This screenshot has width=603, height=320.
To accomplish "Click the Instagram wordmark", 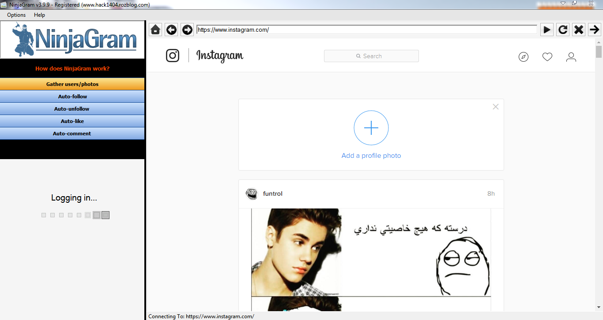I will [x=220, y=56].
